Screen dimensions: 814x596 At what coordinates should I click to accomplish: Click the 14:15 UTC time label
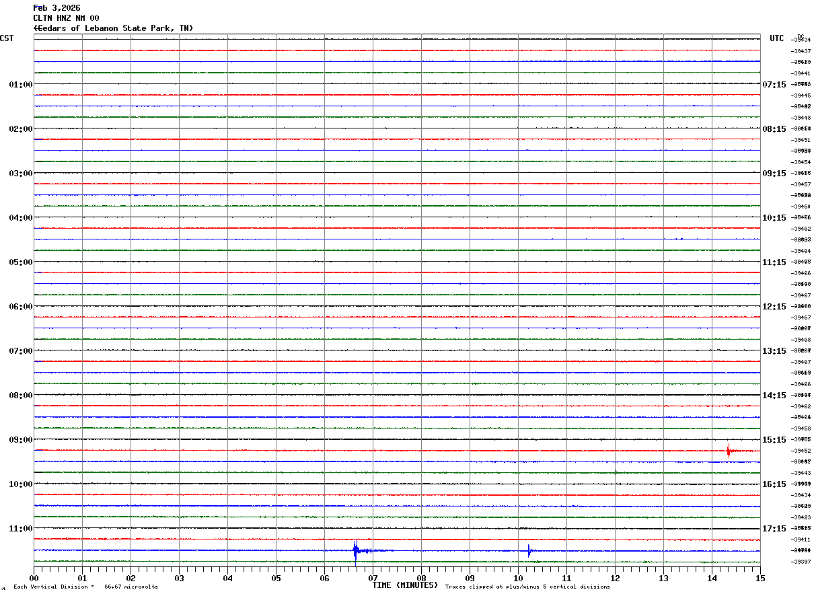[774, 395]
